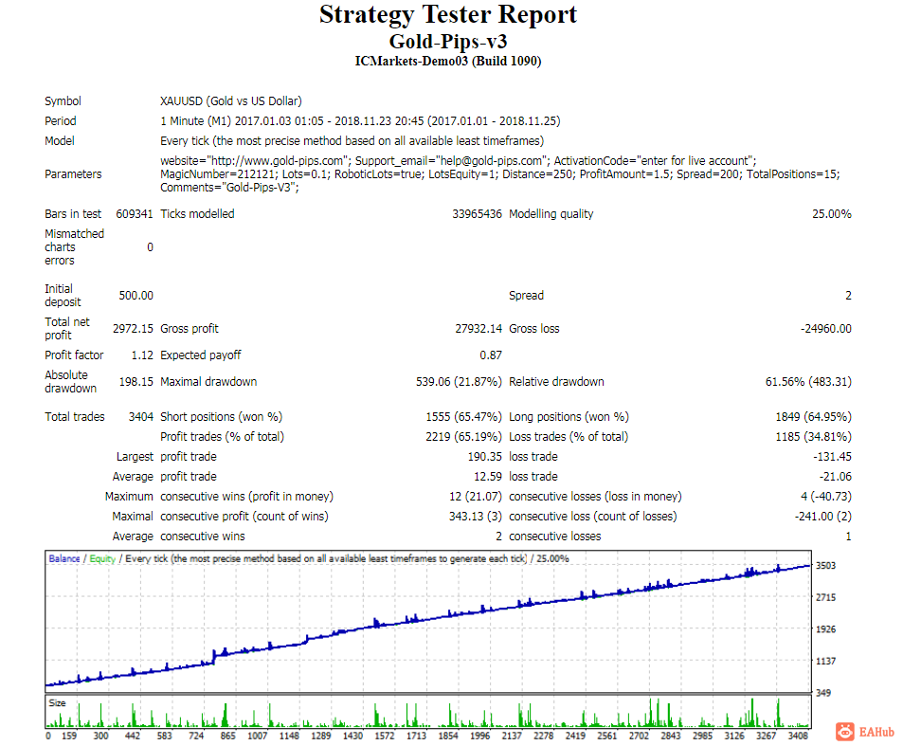Click the Profit trades value 2219 (65.19%)
Screen dimensions: 903x746
click(x=463, y=437)
